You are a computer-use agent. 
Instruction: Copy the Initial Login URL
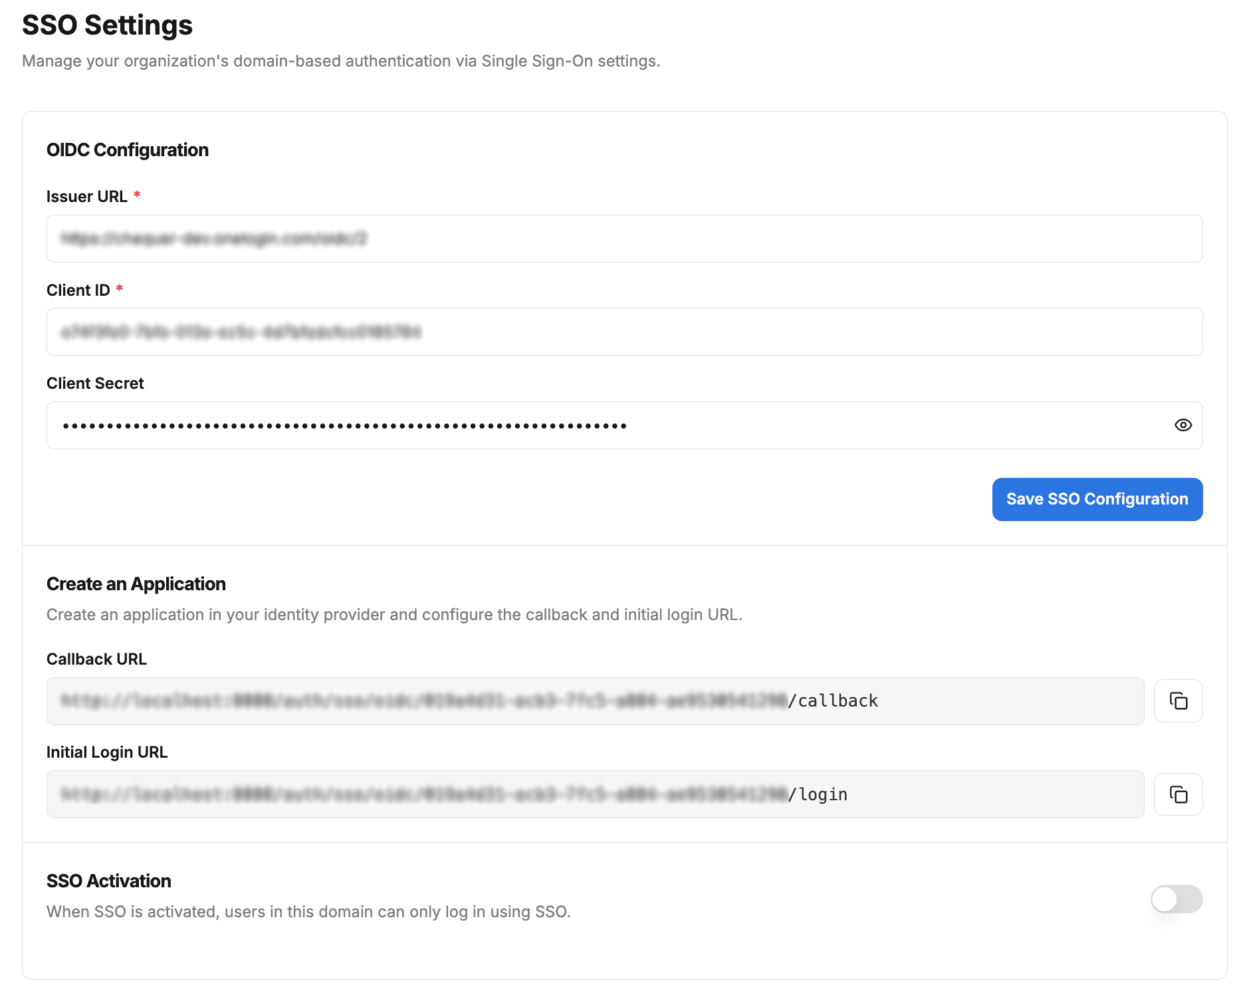click(1178, 794)
